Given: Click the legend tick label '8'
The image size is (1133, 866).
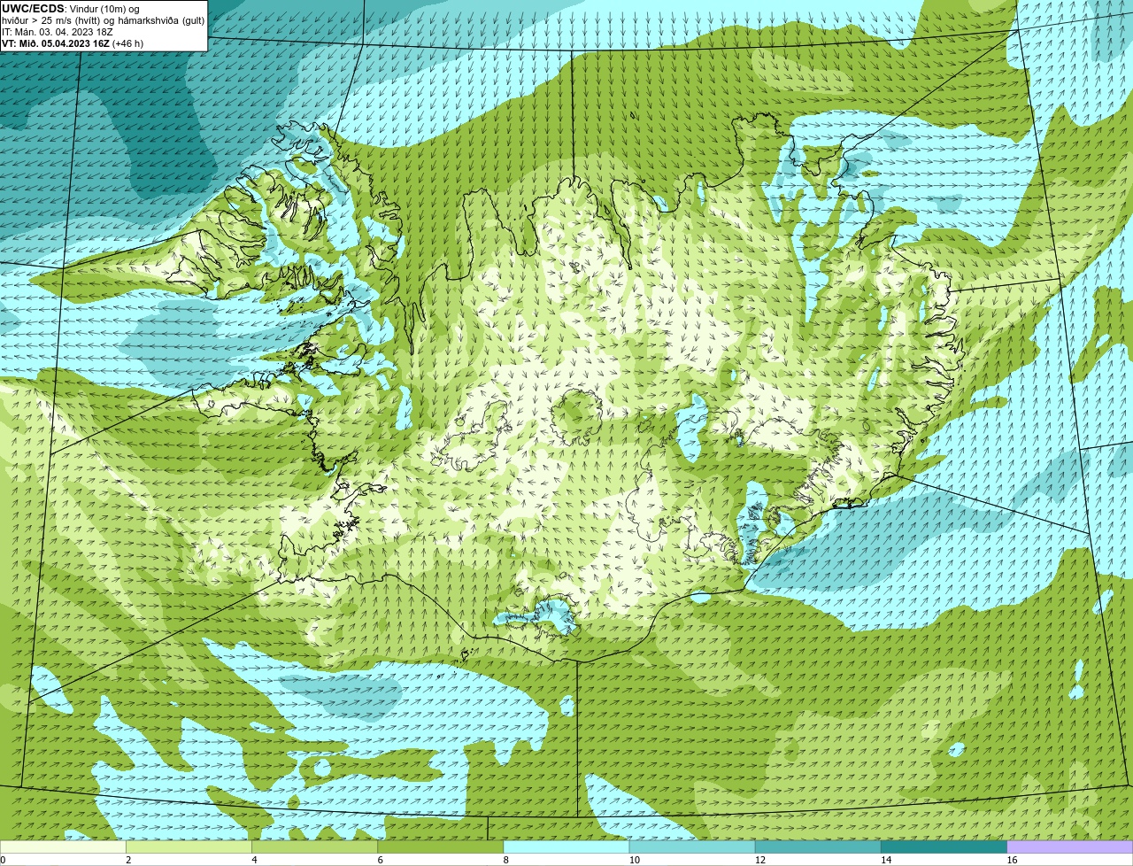Looking at the screenshot, I should pos(505,860).
